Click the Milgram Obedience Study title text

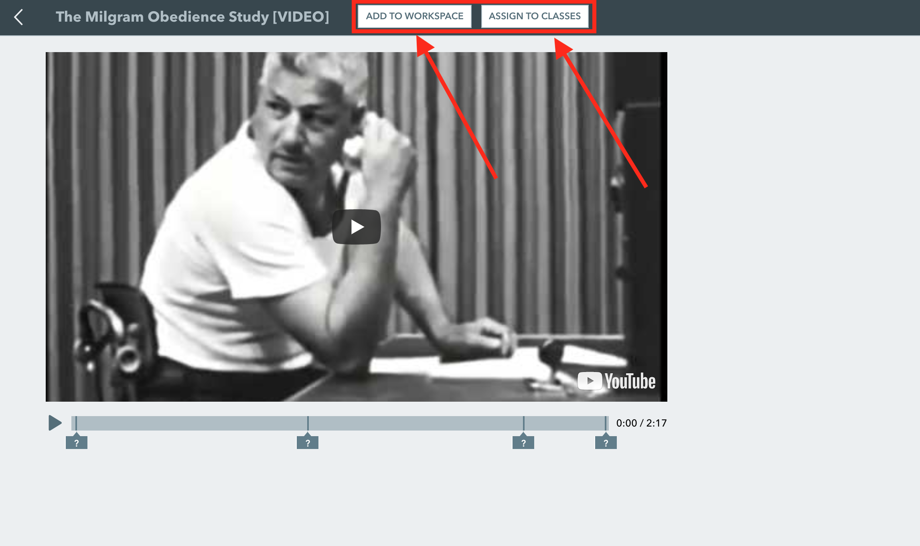point(193,17)
